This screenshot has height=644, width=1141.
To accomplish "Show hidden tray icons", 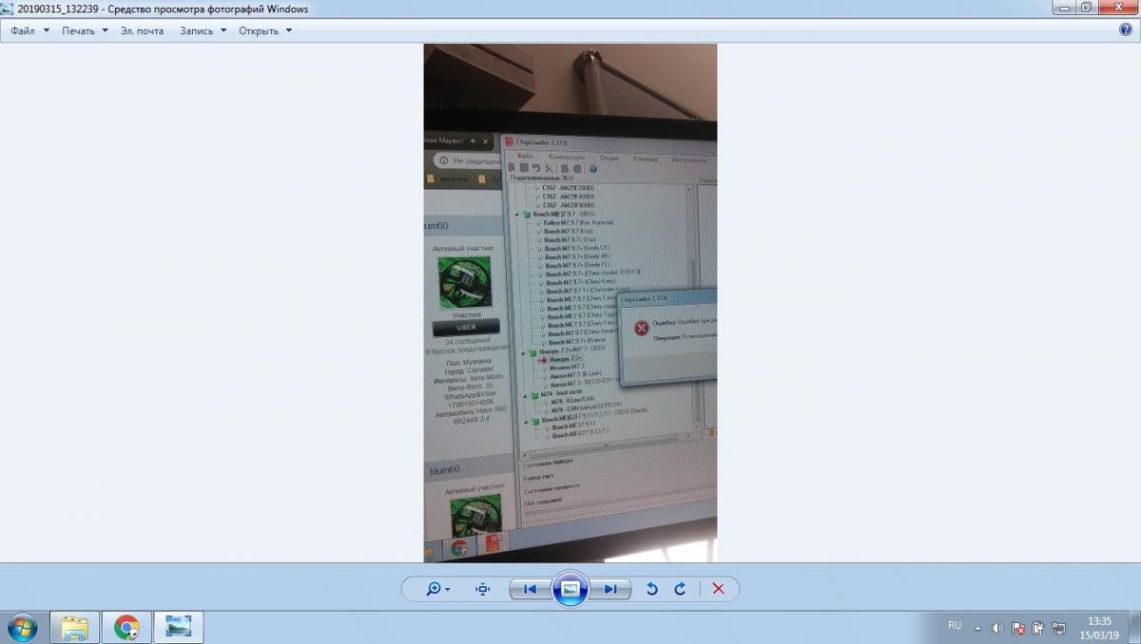I will 979,627.
